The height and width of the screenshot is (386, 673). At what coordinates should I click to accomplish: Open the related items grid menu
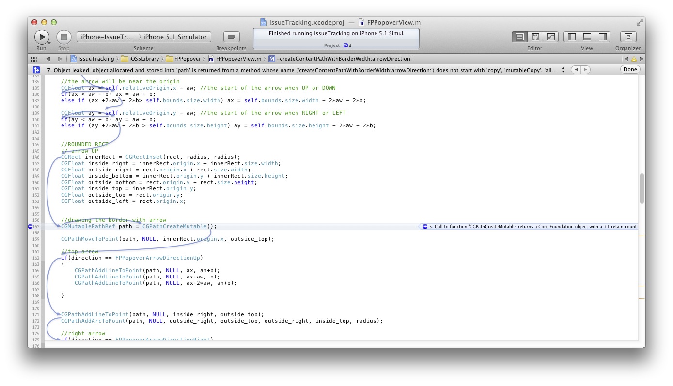[x=33, y=59]
